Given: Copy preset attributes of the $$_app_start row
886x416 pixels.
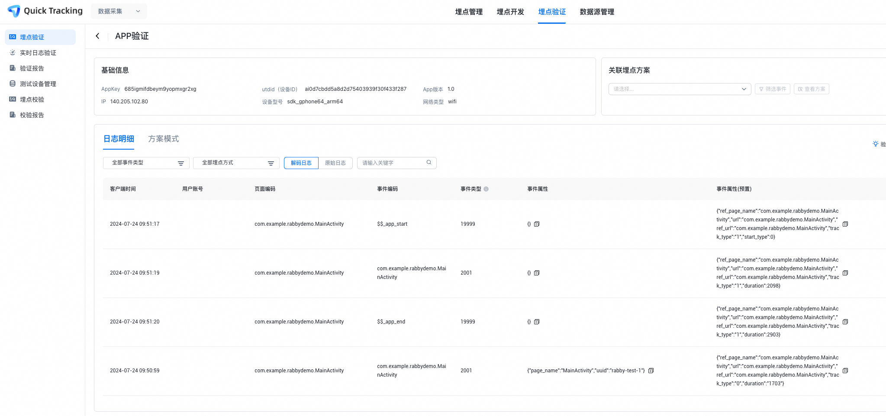Looking at the screenshot, I should click(x=845, y=224).
